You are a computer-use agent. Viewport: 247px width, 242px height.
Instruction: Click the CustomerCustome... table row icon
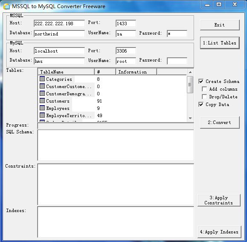coord(42,86)
